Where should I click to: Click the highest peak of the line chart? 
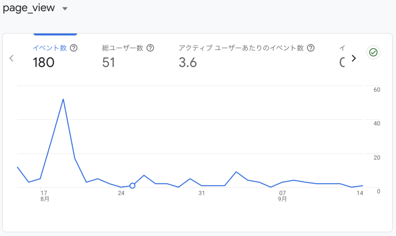[63, 99]
